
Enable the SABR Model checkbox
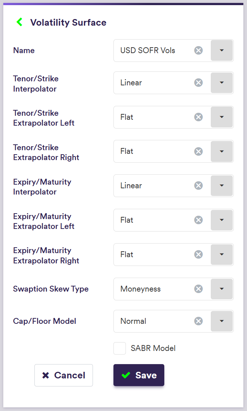coord(120,348)
